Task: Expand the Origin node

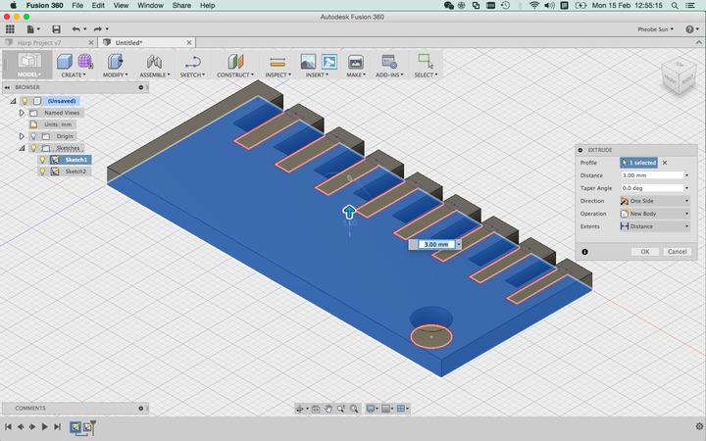Action: pos(22,136)
